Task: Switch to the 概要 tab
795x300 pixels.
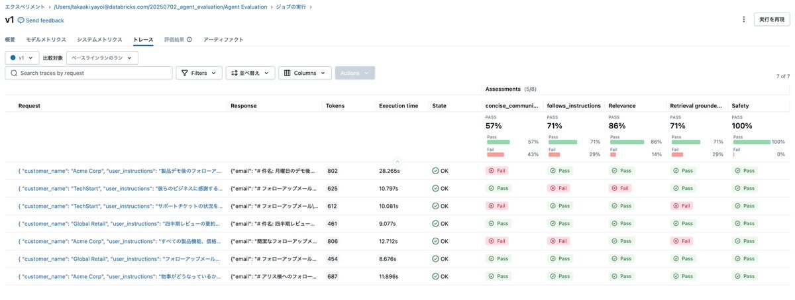Action: [10, 40]
